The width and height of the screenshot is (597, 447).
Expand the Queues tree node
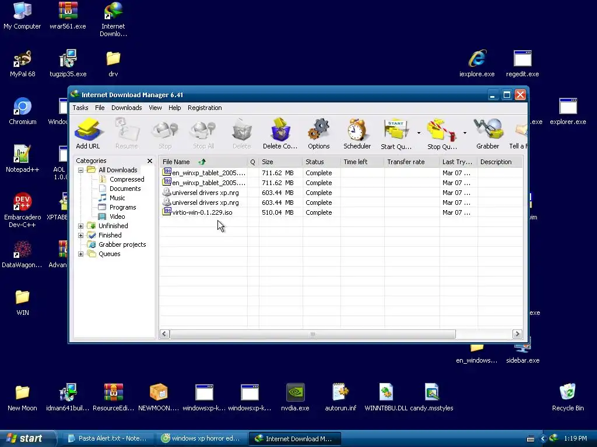[x=80, y=254]
